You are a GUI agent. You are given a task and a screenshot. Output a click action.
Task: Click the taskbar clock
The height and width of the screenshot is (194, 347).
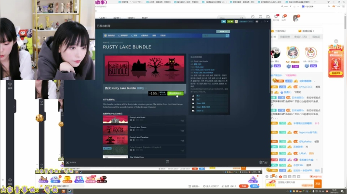[334, 191]
